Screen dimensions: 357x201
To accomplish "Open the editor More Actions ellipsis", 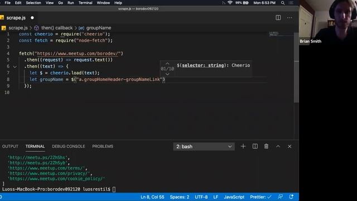I will tap(290, 17).
